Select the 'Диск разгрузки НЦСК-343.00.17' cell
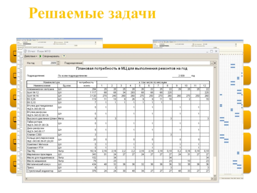The width and height of the screenshot is (257, 193). coord(42,130)
